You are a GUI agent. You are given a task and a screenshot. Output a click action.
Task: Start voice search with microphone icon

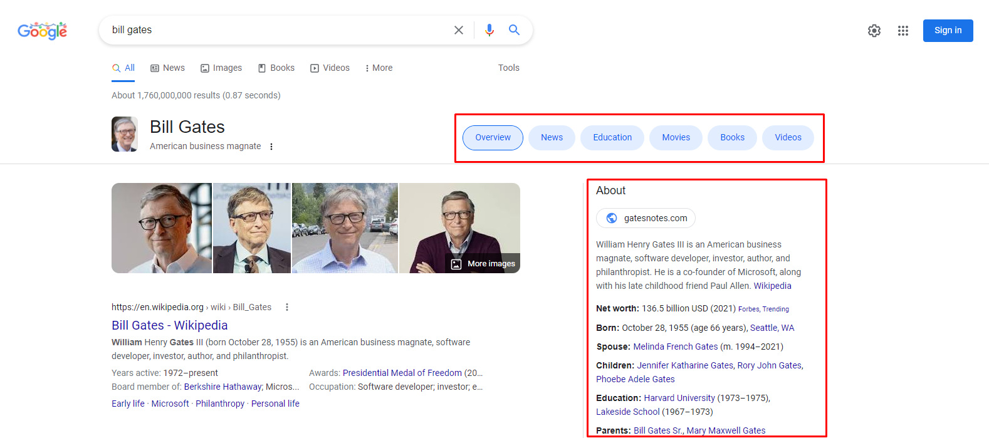(x=489, y=30)
